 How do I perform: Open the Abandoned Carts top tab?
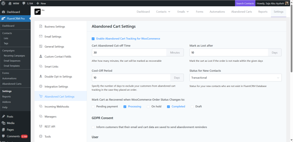click(x=241, y=11)
